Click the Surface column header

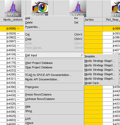93,20
